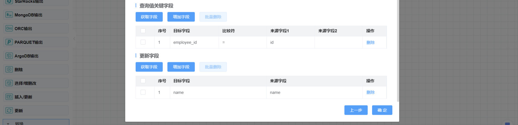Select the MongoDB输出 component icon
The height and width of the screenshot is (125, 518).
click(x=9, y=15)
